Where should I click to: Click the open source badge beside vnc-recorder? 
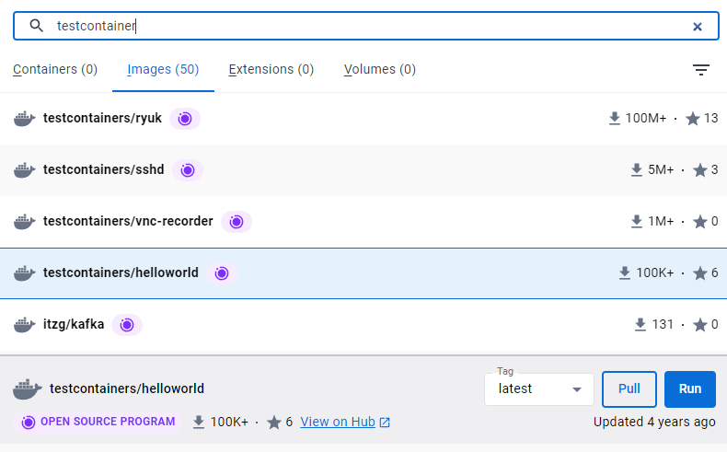coord(237,222)
